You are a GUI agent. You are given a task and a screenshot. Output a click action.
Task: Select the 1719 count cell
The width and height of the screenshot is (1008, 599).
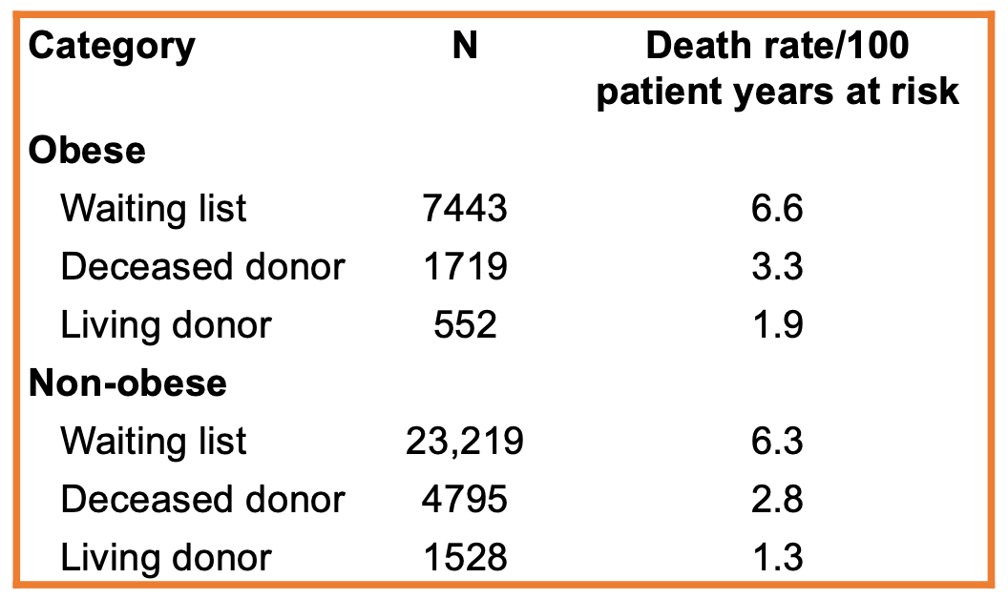coord(465,266)
